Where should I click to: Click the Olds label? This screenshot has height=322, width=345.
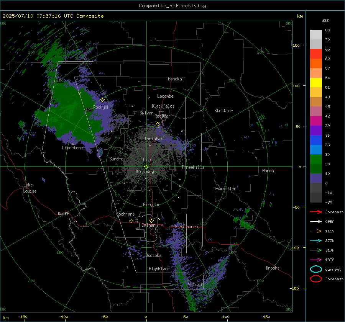pyautogui.click(x=146, y=160)
